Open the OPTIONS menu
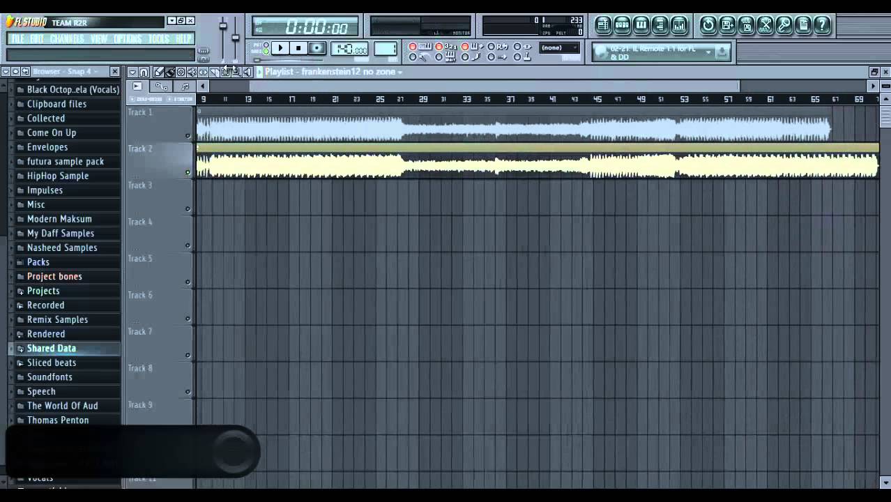Viewport: 891px width, 502px height. [x=128, y=39]
